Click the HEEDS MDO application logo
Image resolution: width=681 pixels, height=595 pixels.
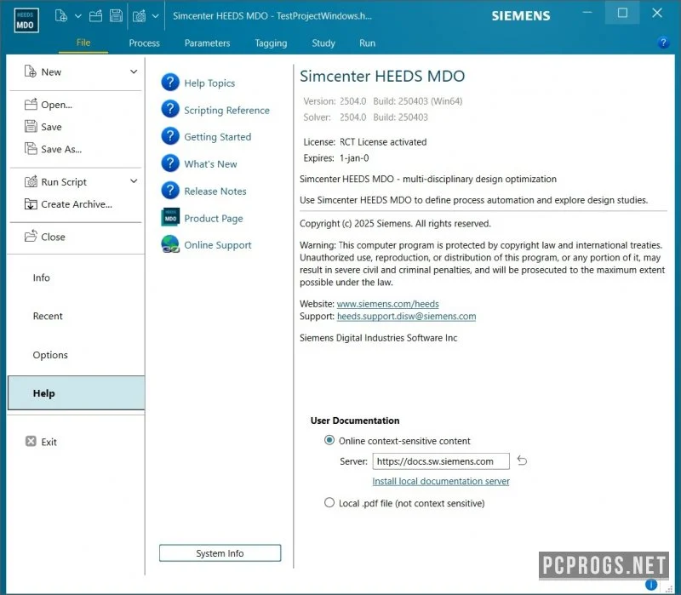pos(26,20)
